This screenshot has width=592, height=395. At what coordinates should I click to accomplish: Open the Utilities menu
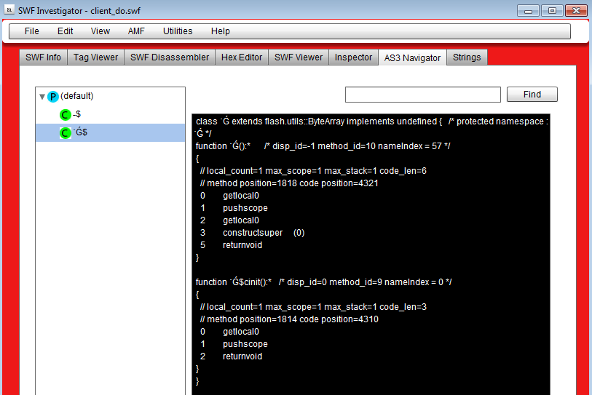(x=178, y=31)
